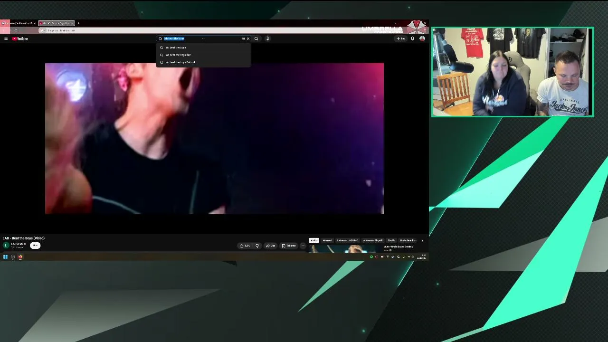608x342 pixels.
Task: Open the LABVEVO channel avatar
Action: (x=6, y=245)
